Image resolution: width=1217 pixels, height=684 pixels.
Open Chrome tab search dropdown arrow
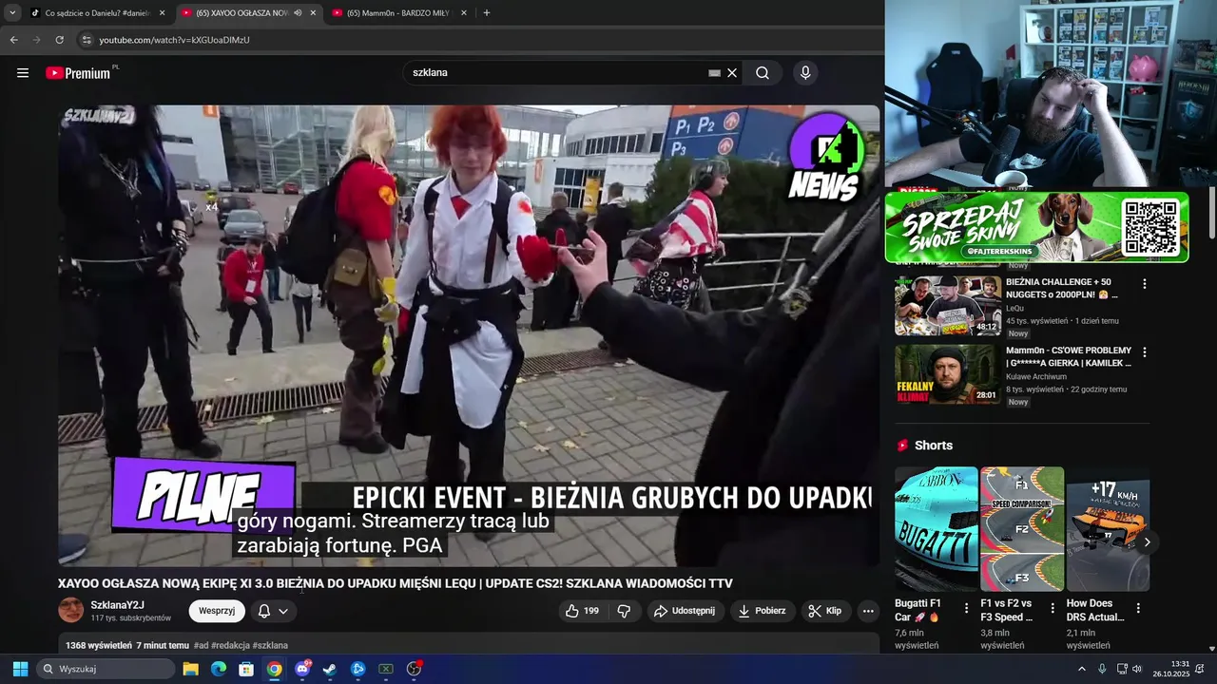12,12
